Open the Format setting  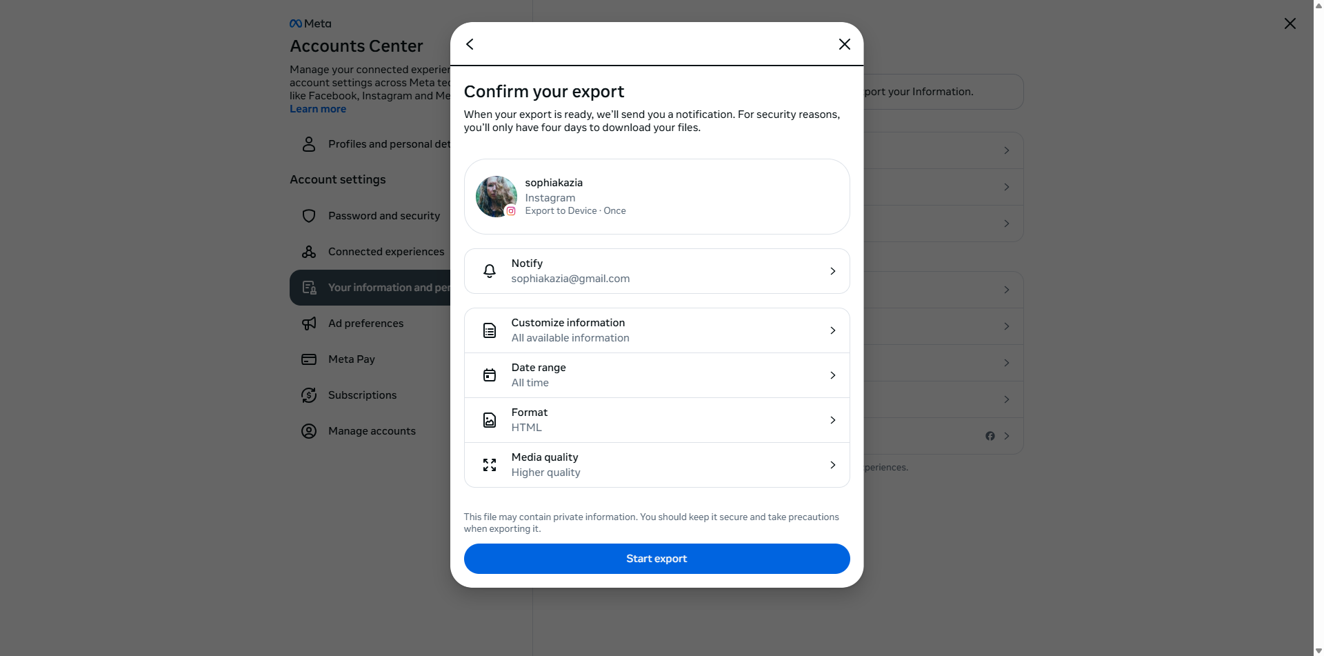(x=656, y=420)
